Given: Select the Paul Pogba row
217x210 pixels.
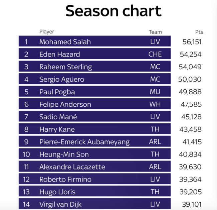Looking at the screenshot, I should [57, 92].
